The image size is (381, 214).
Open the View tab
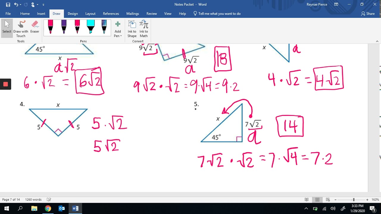168,14
